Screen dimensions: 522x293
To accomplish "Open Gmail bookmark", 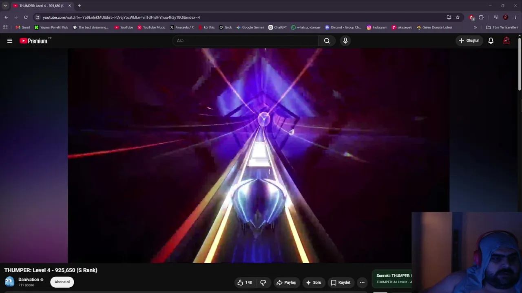I will click(23, 27).
